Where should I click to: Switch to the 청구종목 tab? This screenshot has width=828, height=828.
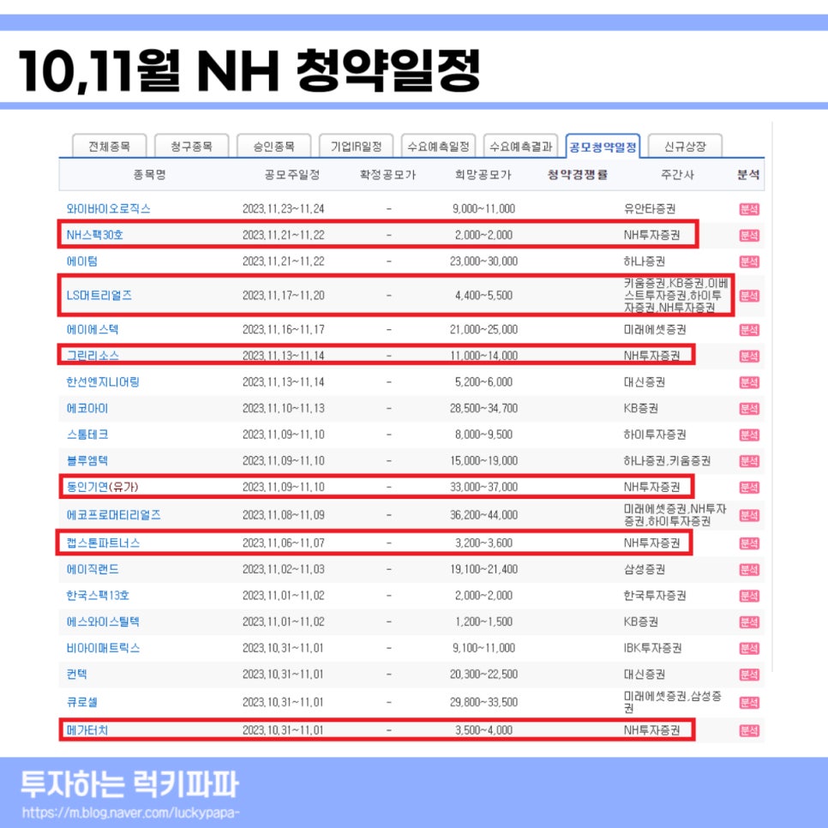pyautogui.click(x=192, y=147)
